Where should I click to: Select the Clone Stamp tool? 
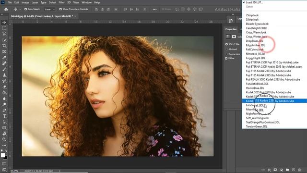click(4, 75)
